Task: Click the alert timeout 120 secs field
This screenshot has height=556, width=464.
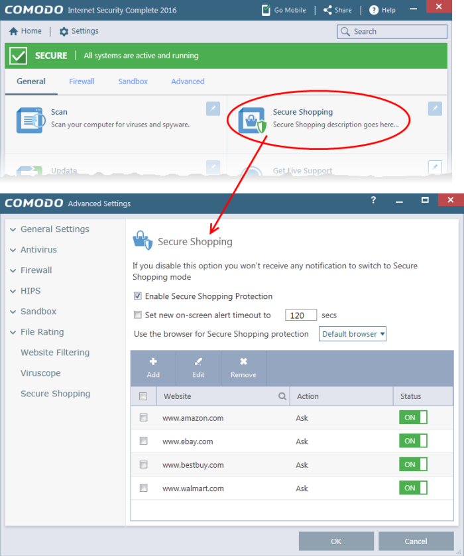Action: (301, 315)
